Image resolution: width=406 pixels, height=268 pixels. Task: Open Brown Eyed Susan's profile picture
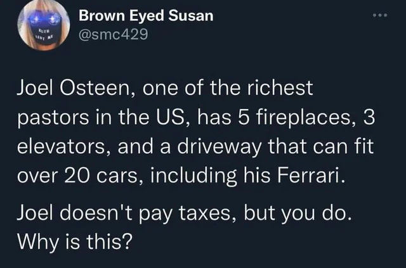(44, 25)
